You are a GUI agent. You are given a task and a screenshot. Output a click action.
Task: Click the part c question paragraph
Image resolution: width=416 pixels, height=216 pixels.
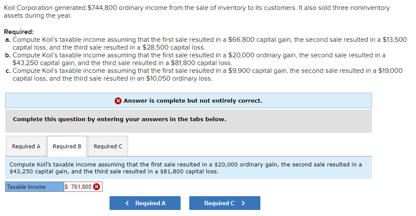click(207, 74)
